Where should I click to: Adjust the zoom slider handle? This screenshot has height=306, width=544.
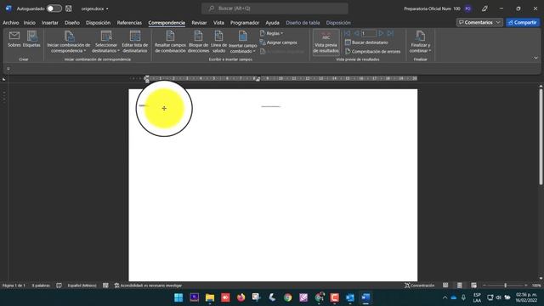click(505, 286)
